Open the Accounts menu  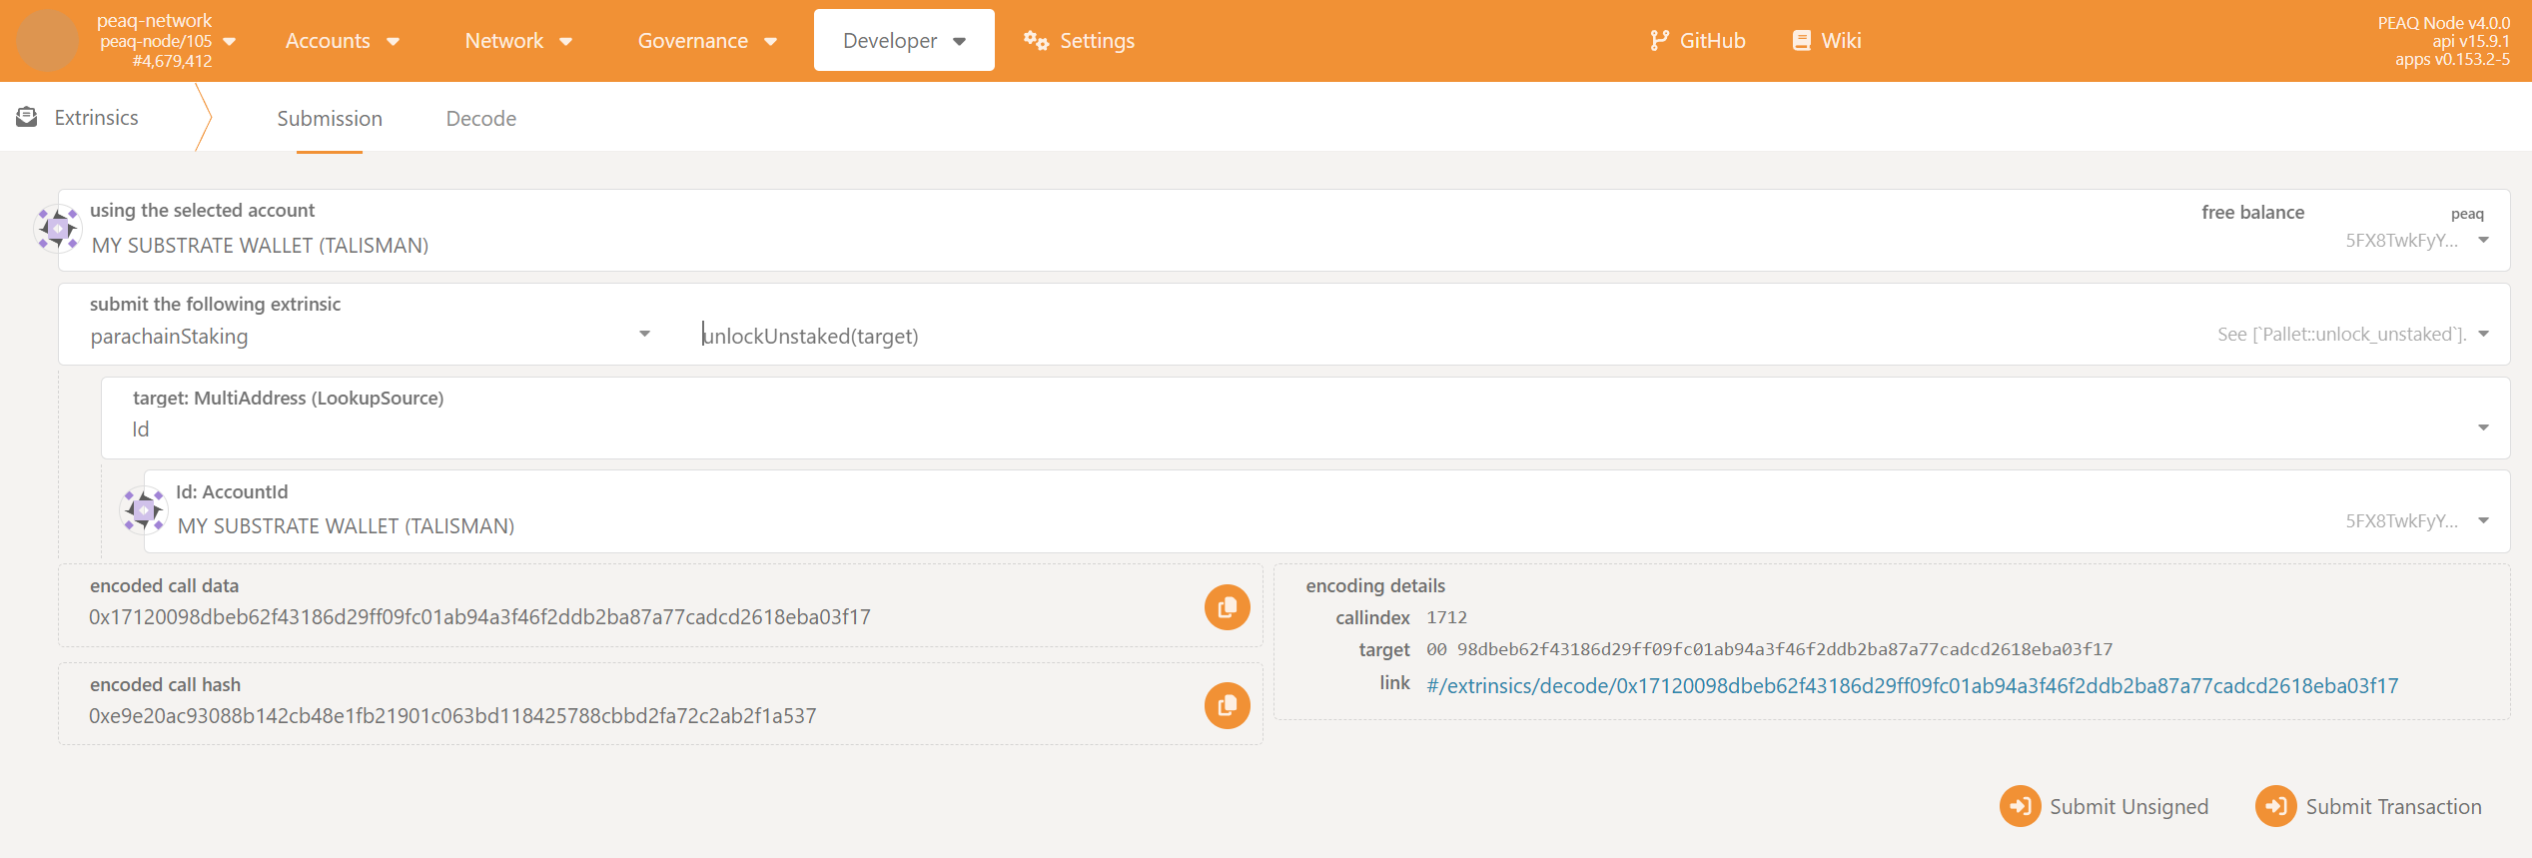(x=342, y=41)
